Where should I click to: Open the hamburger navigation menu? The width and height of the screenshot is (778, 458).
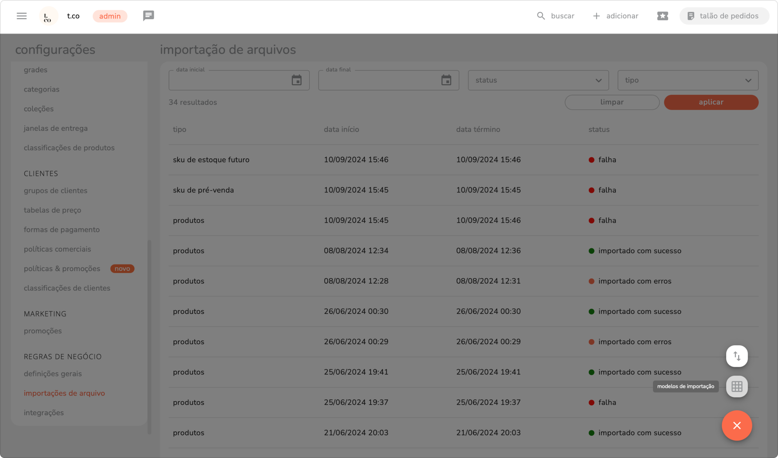(x=21, y=16)
